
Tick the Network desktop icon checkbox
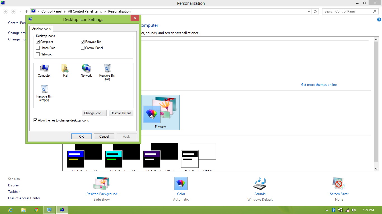38,54
